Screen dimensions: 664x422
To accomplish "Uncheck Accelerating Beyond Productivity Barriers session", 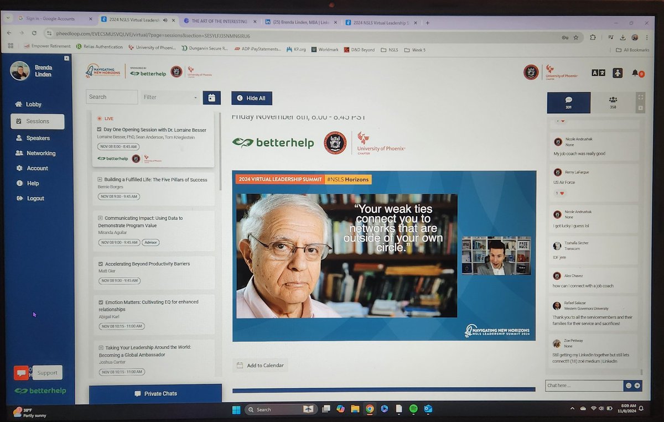I will click(x=100, y=264).
